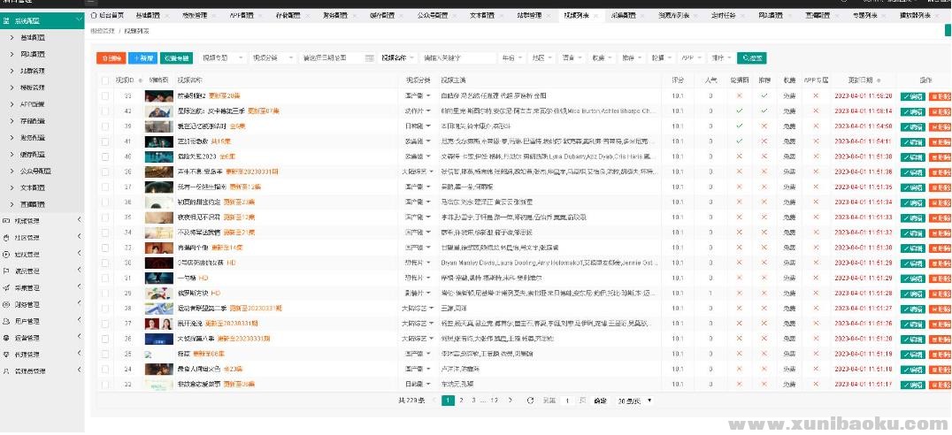This screenshot has width=952, height=435.
Task: Click the keyword search input field
Action: 458,58
